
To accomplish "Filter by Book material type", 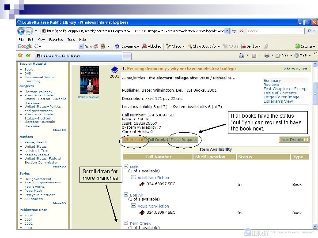I will click(29, 69).
